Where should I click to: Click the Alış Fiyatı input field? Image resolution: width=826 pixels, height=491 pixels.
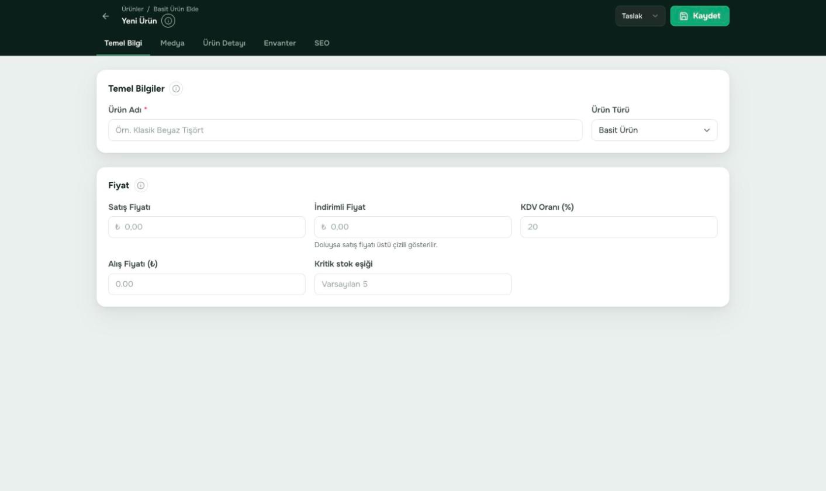207,284
